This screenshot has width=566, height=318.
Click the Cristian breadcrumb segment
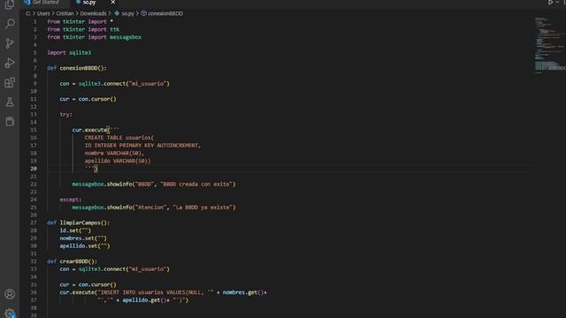[x=65, y=13]
